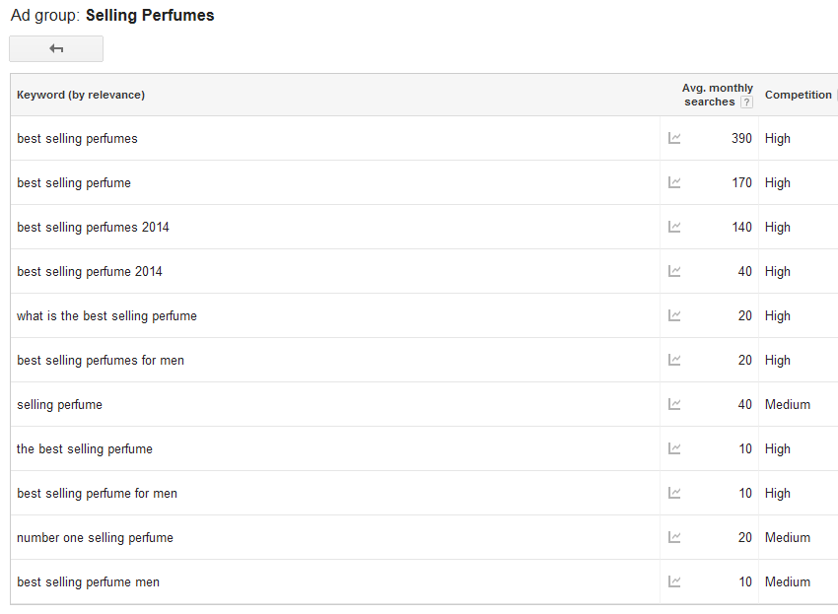Image resolution: width=838 pixels, height=614 pixels.
Task: Click chart icon for 'the best selling perfume'
Action: [x=674, y=449]
